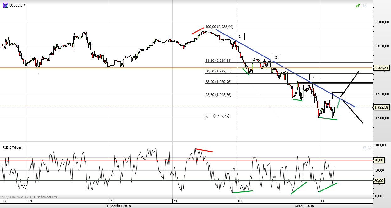Click the US500.I instrument icon
The image size is (391, 208).
click(x=5, y=5)
